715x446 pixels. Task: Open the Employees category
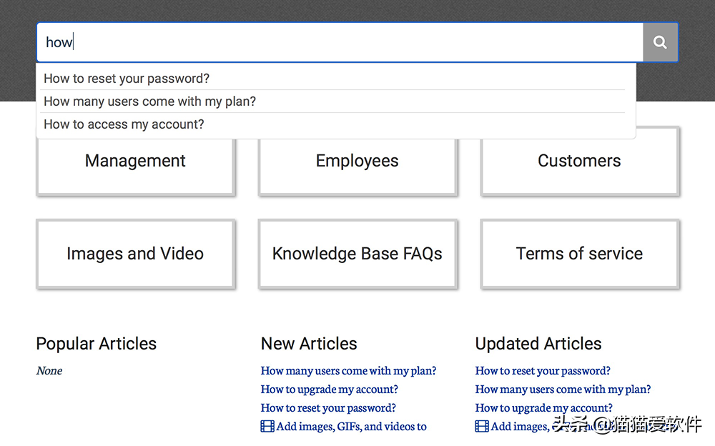point(357,161)
